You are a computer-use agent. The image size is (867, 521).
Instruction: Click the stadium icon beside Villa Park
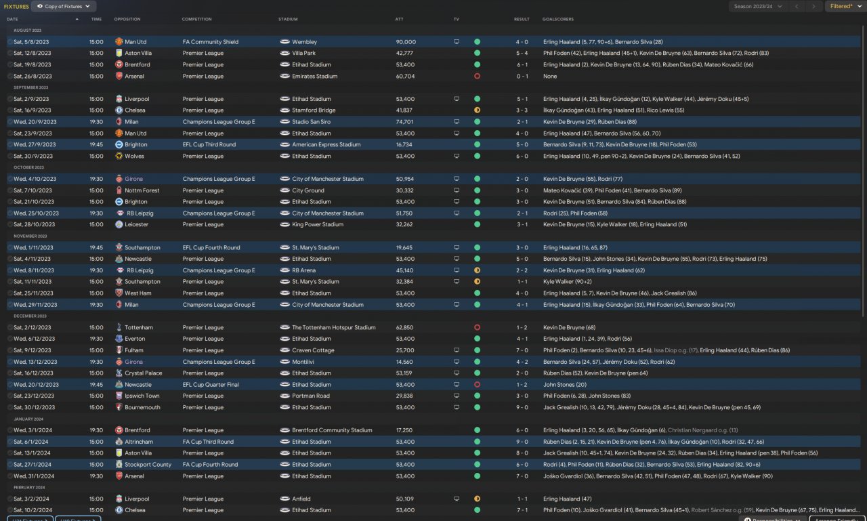tap(284, 54)
